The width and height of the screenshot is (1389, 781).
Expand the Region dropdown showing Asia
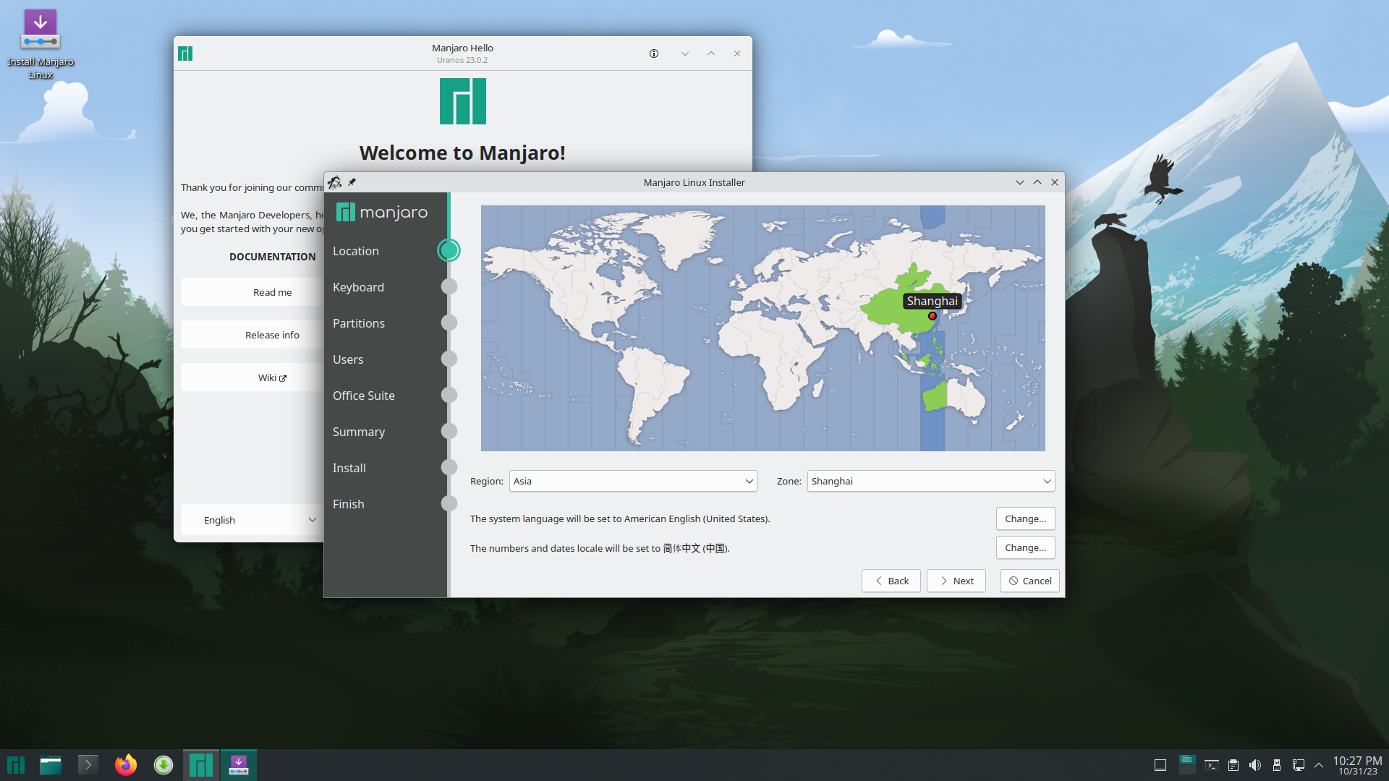(x=633, y=481)
